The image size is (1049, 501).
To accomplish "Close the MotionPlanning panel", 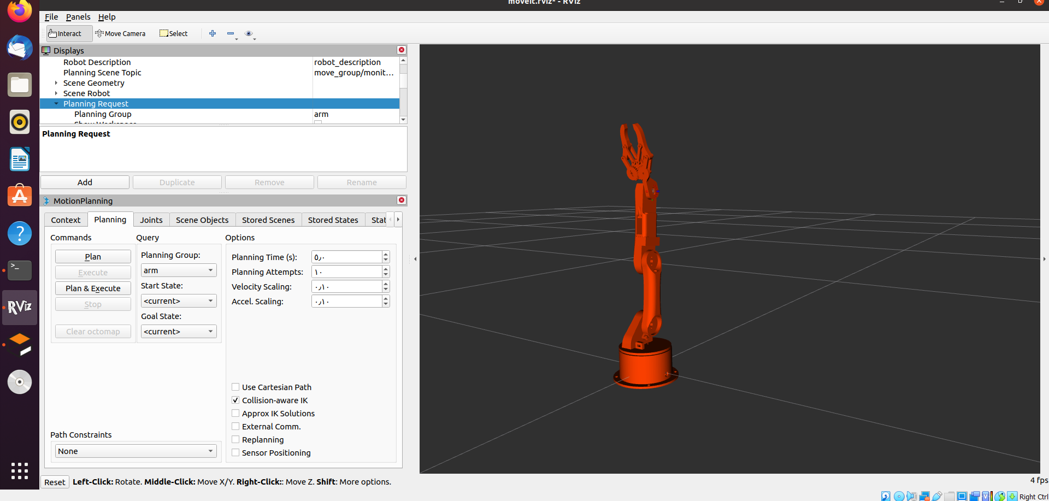I will coord(402,200).
